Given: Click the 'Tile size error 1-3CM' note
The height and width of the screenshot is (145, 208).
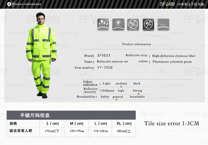Looking at the screenshot, I should pyautogui.click(x=172, y=123).
